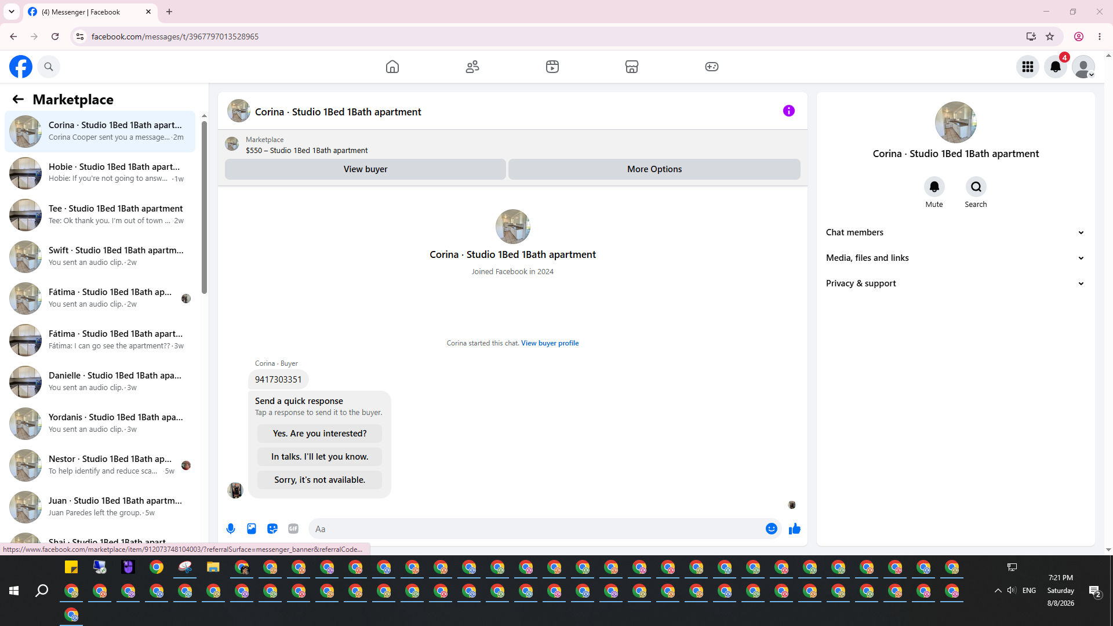
Task: Open Danielle's Studio apartment conversation
Action: coord(100,382)
